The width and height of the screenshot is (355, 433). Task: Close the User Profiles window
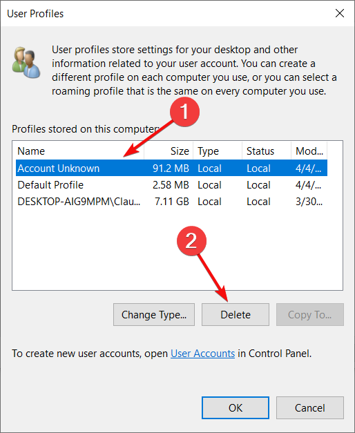pyautogui.click(x=340, y=13)
